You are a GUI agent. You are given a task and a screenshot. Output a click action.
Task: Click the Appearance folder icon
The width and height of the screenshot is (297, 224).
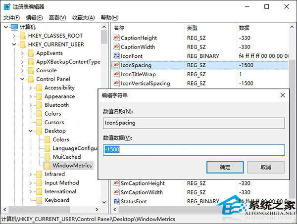tap(39, 96)
